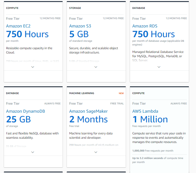
Task: Click the FREE TRIAL label on SageMaker card
Action: click(117, 104)
